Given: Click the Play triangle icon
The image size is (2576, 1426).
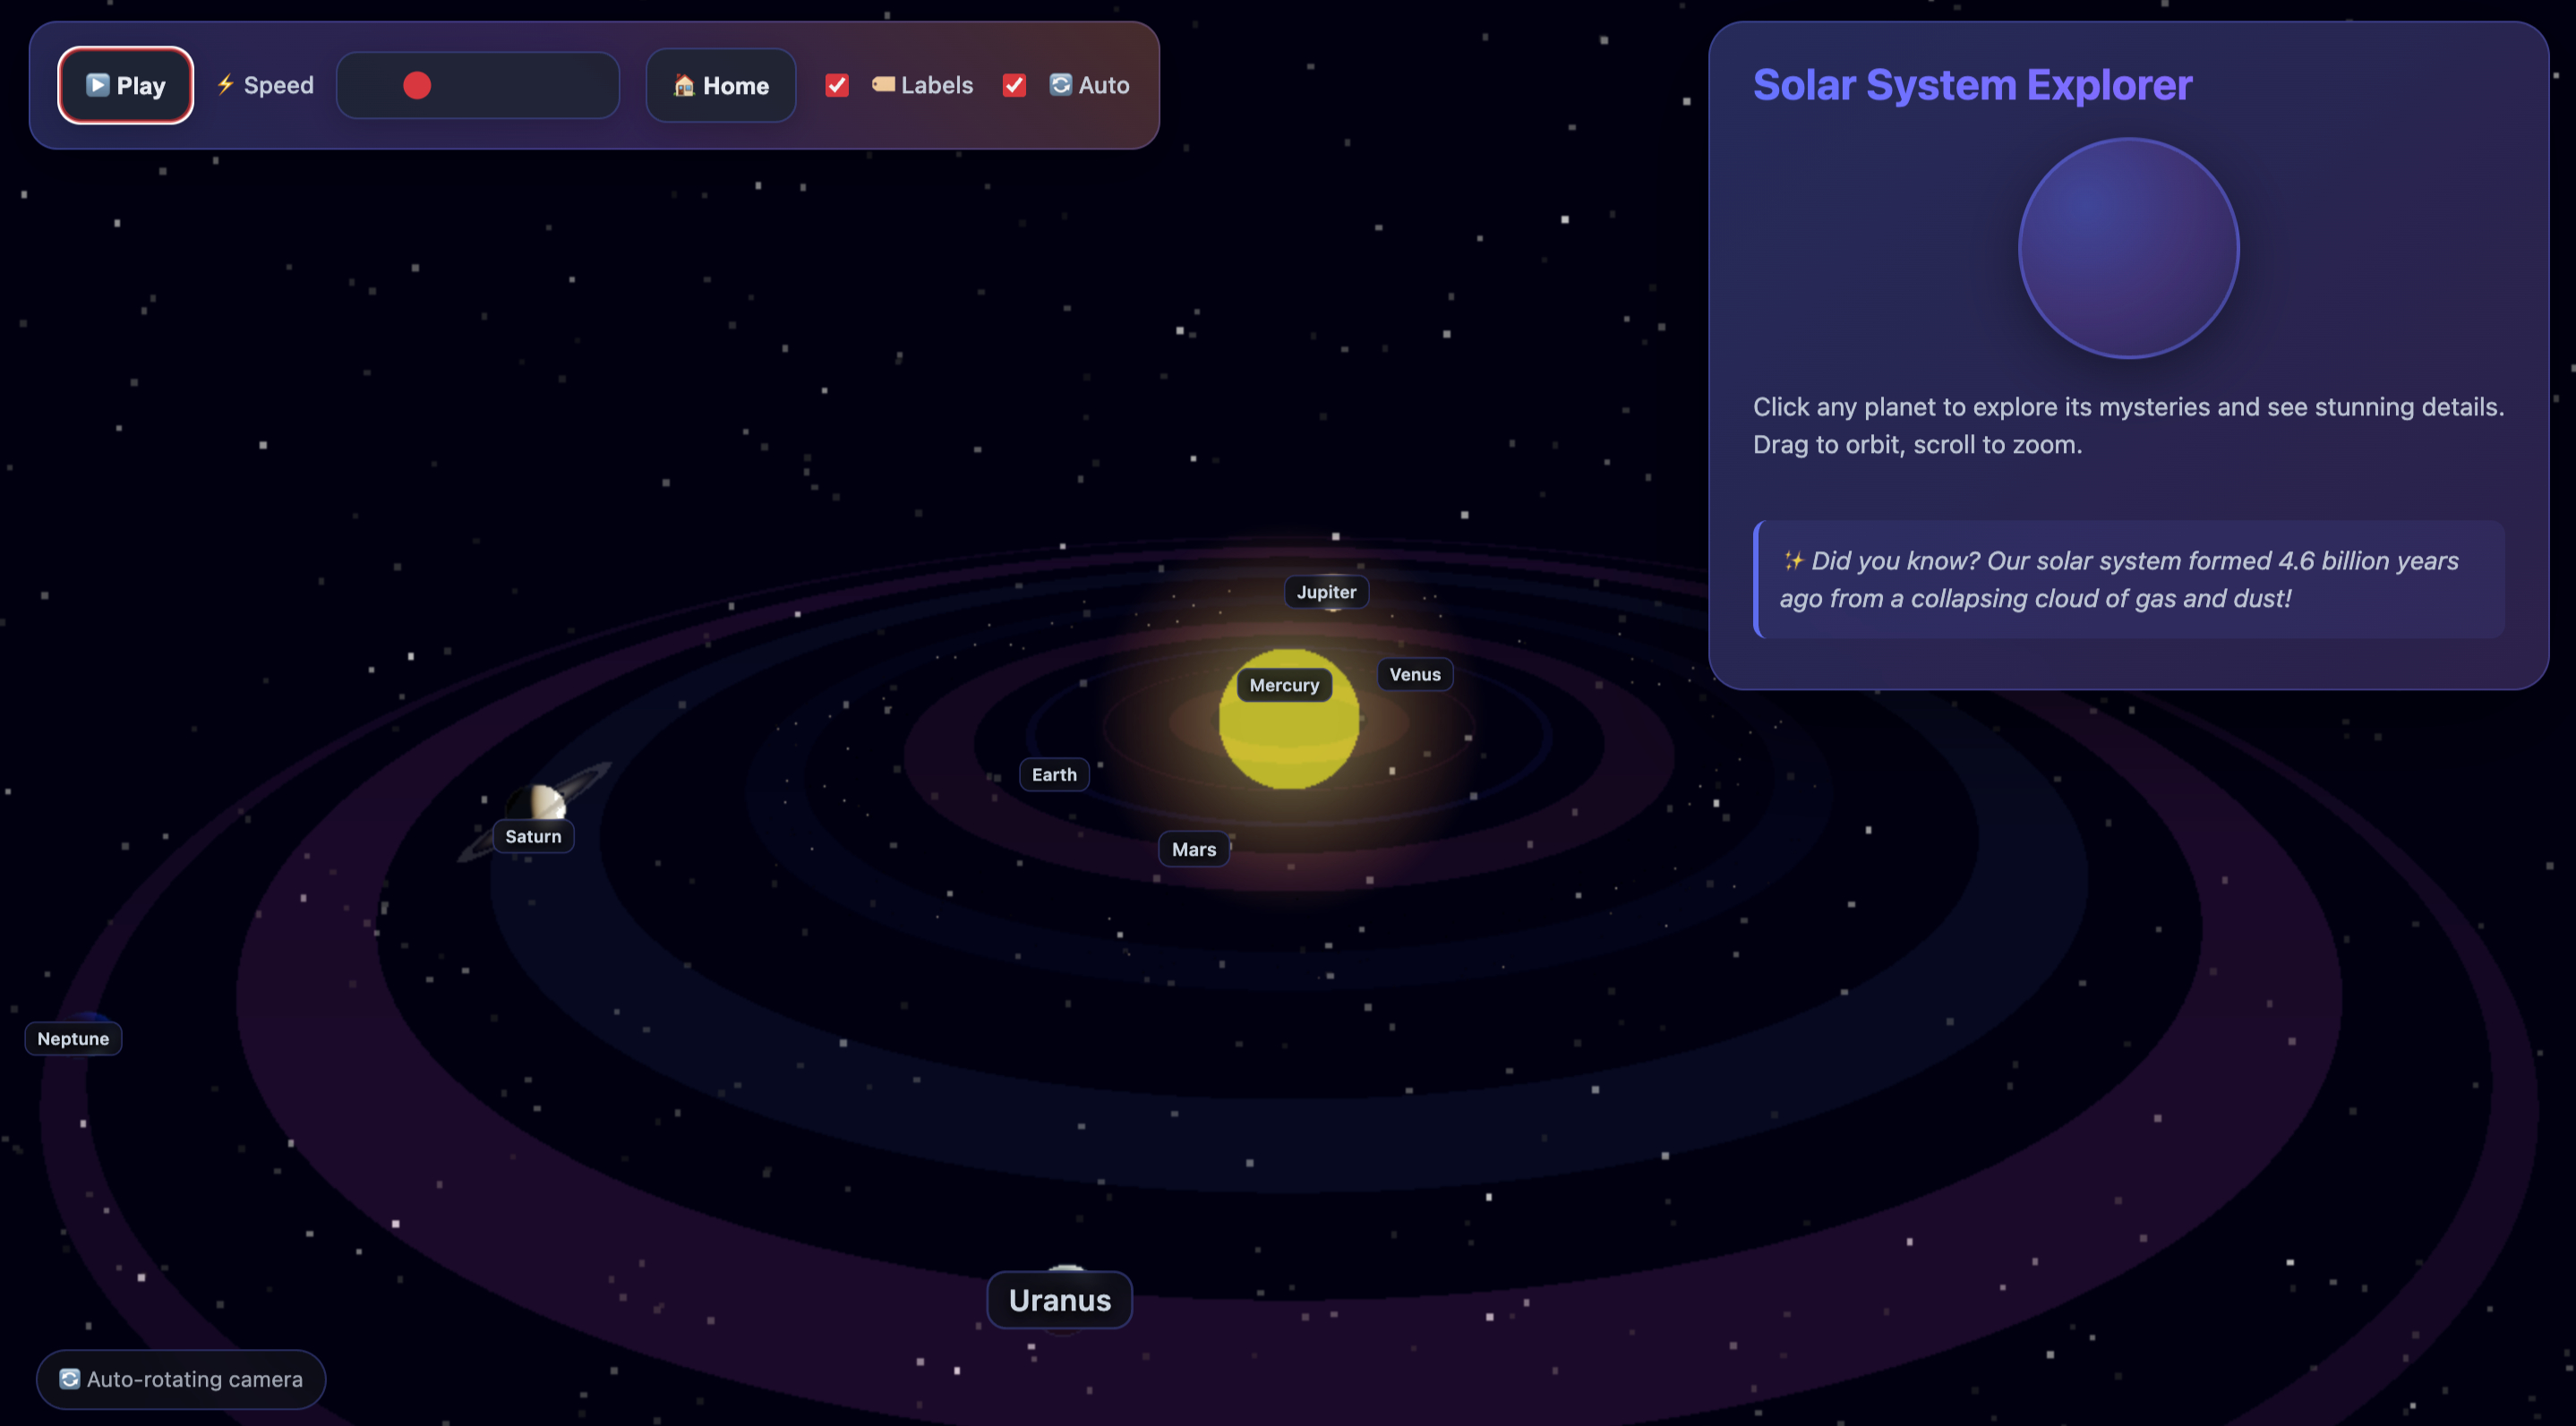Looking at the screenshot, I should tap(98, 85).
